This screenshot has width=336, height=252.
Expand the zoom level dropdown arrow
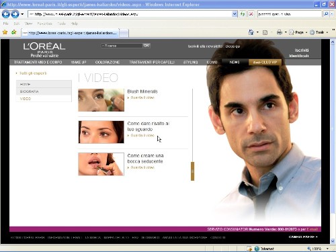[327, 249]
